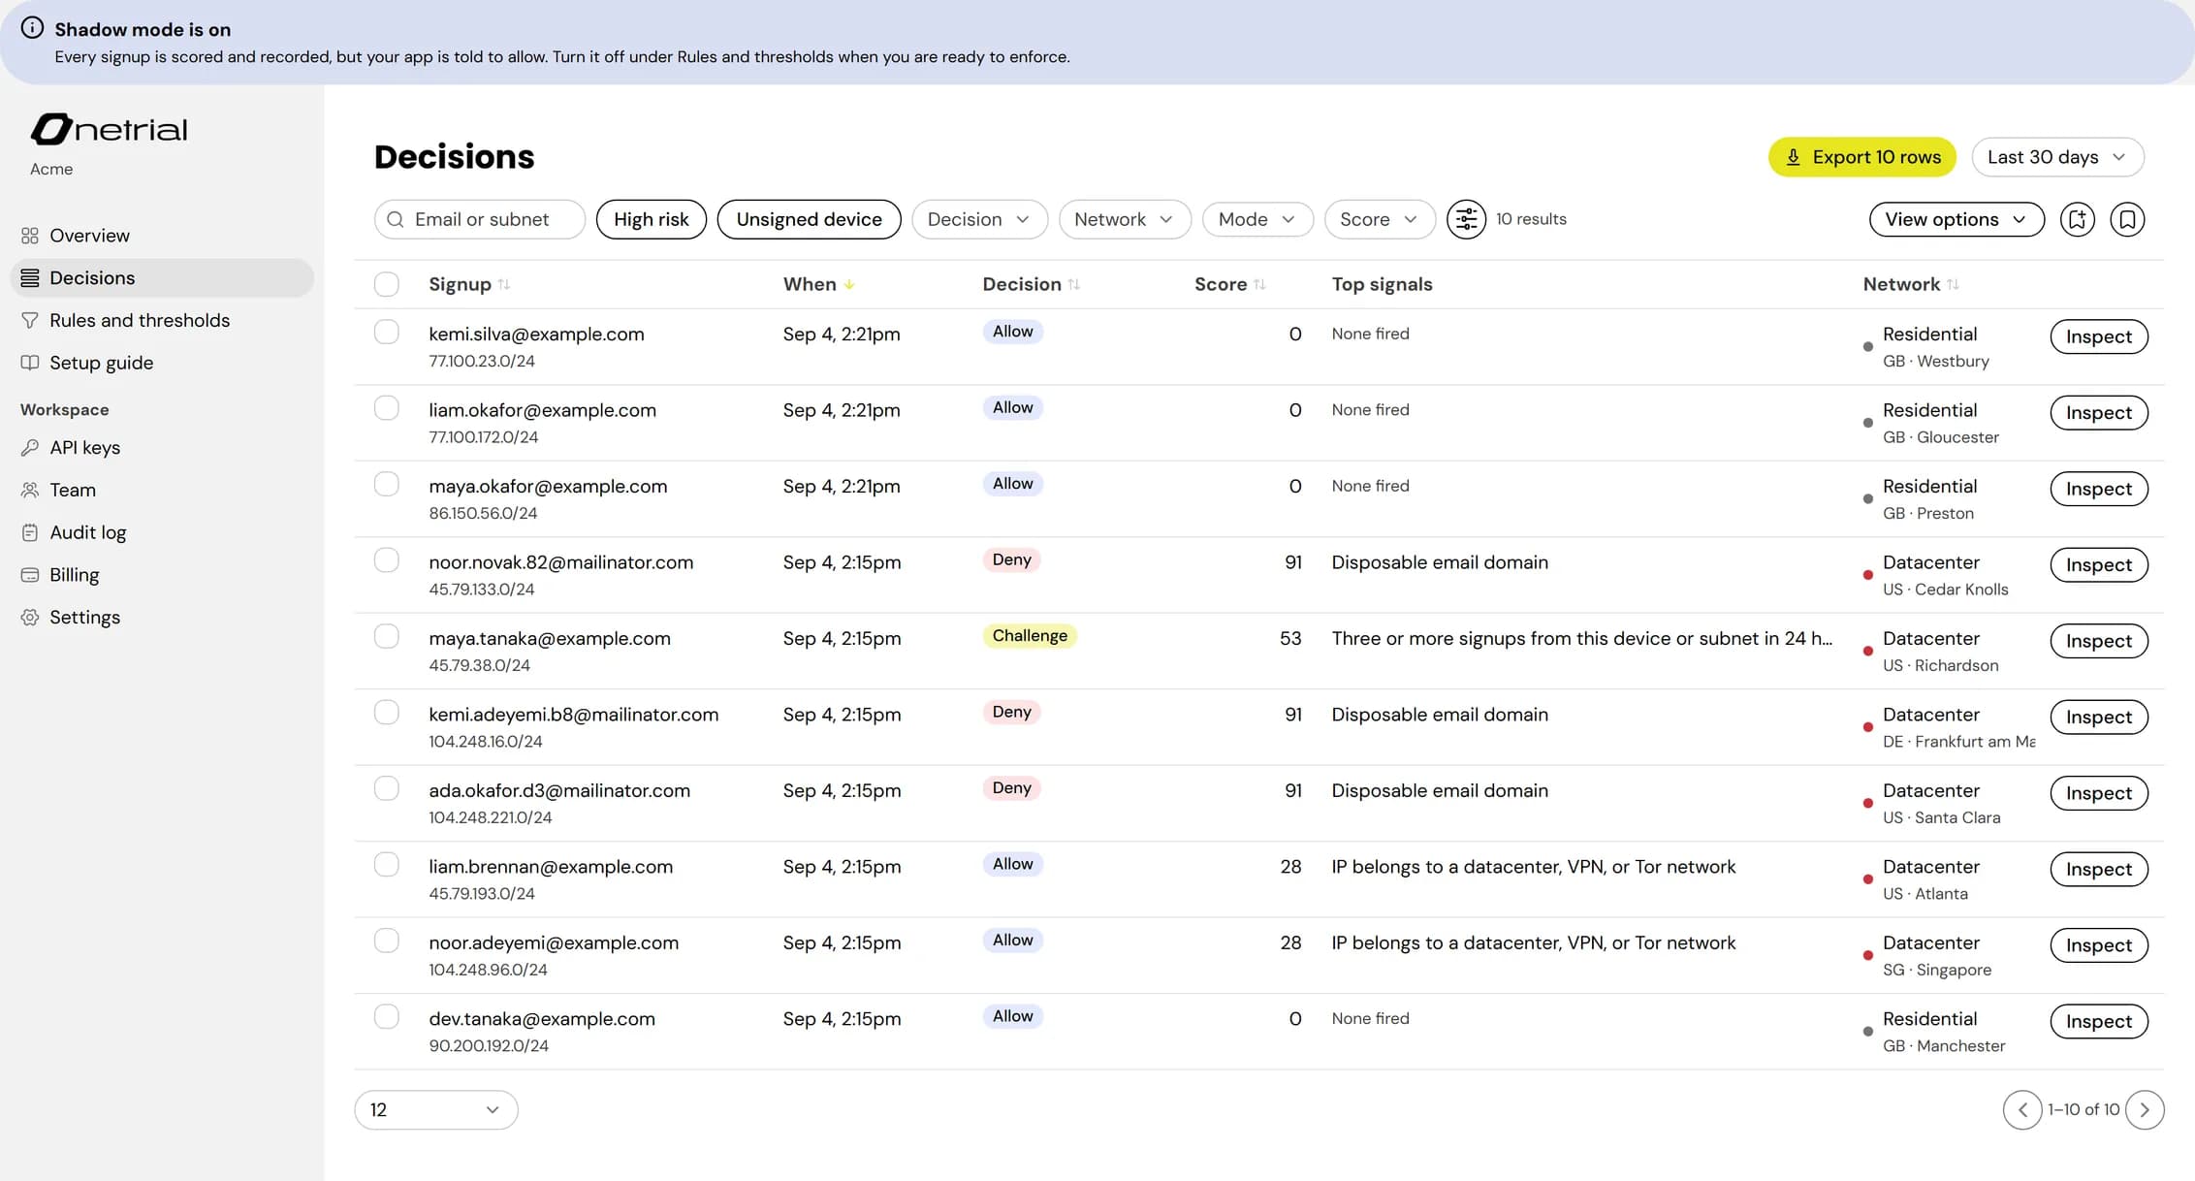Screen dimensions: 2195x1181
Task: Open Overview in the sidebar
Action: pyautogui.click(x=162, y=236)
